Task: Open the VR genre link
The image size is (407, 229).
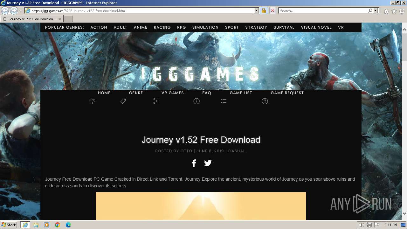Action: 341,27
